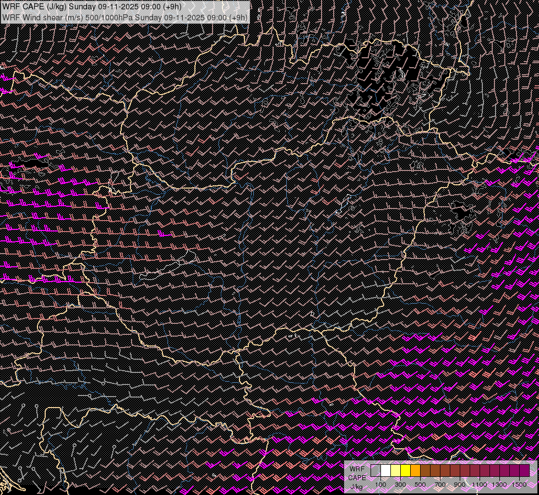Choose the bright yellow legend swatch

pos(406,470)
